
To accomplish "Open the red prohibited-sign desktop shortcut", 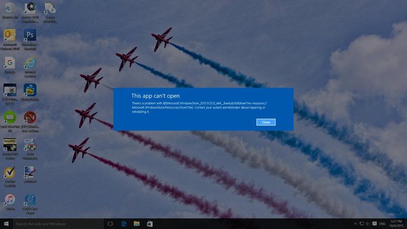I will pos(30,122).
